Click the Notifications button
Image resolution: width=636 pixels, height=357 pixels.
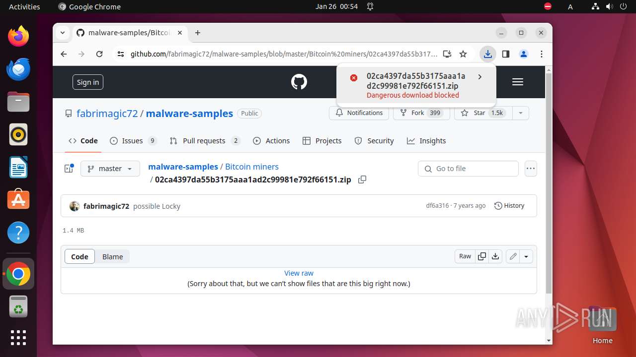(x=359, y=113)
